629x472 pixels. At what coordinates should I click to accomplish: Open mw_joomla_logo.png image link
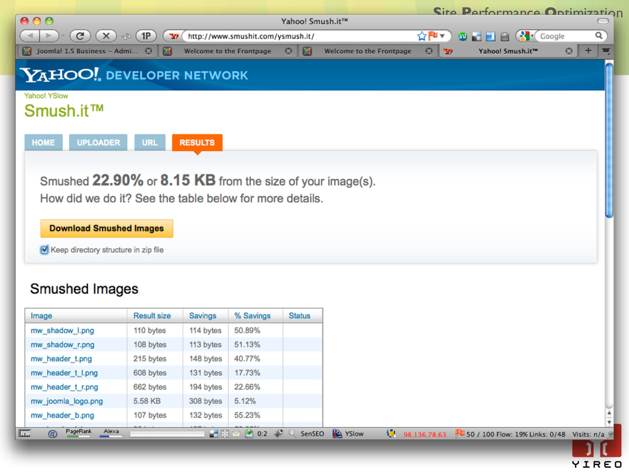point(67,401)
